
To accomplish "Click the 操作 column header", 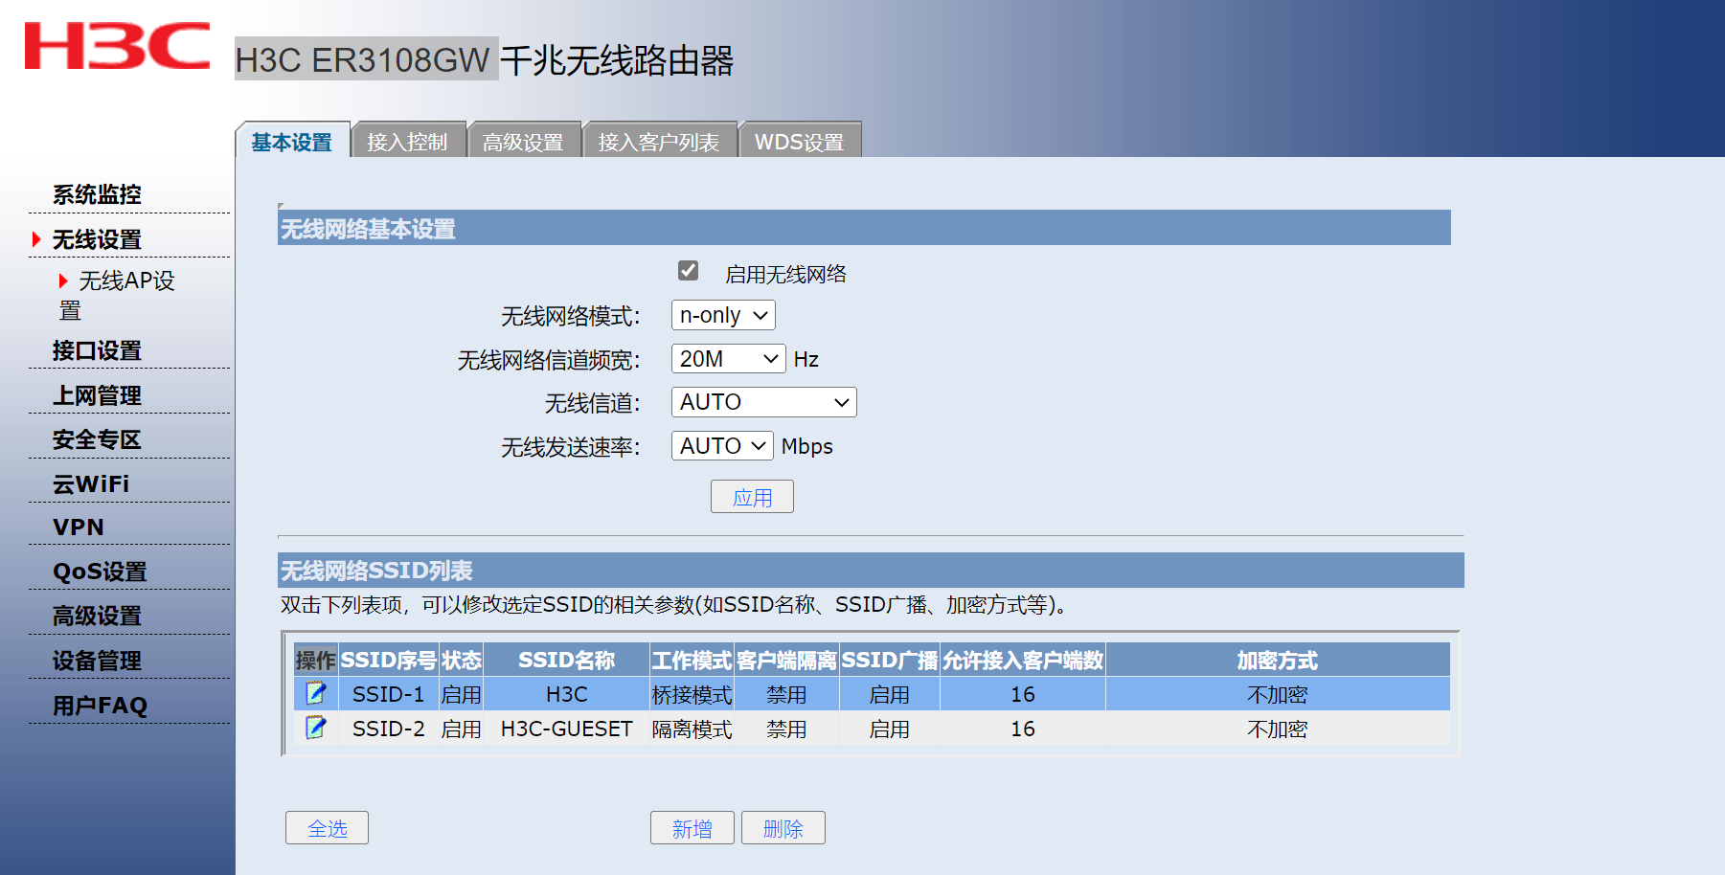I will tap(315, 660).
